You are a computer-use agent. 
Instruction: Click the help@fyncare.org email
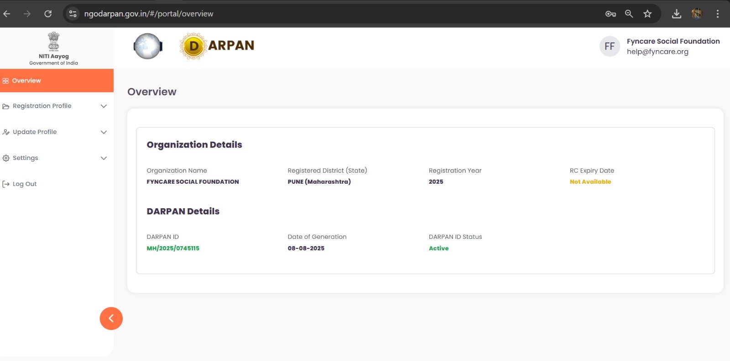click(x=657, y=52)
